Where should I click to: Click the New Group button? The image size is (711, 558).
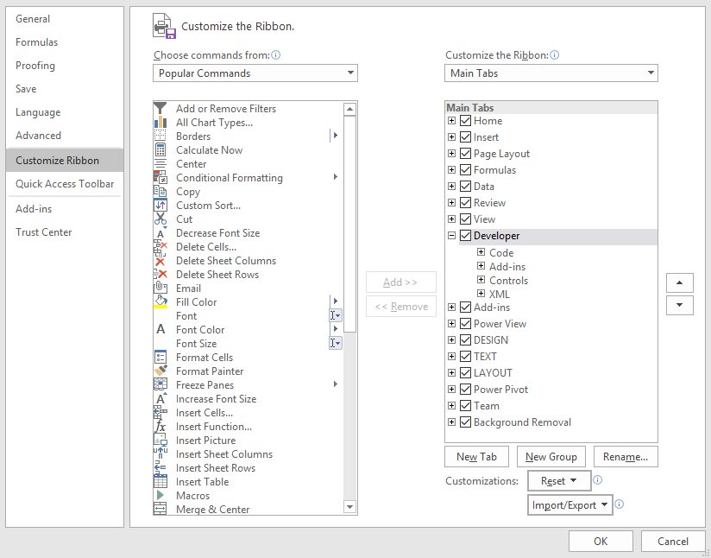[x=551, y=457]
